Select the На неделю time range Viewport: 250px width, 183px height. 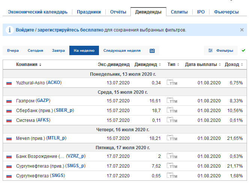(84, 51)
